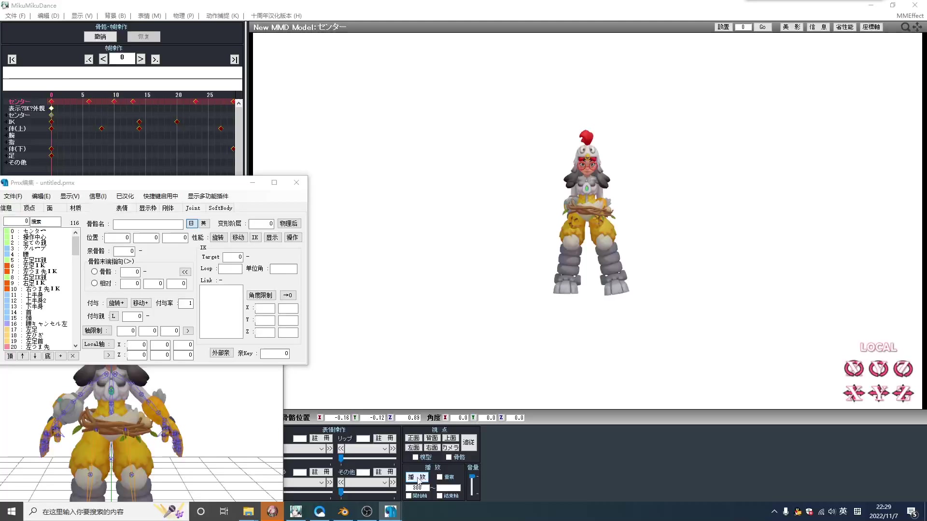Open 编辑(E) menu in Pmx editor
This screenshot has width=927, height=521.
point(41,196)
